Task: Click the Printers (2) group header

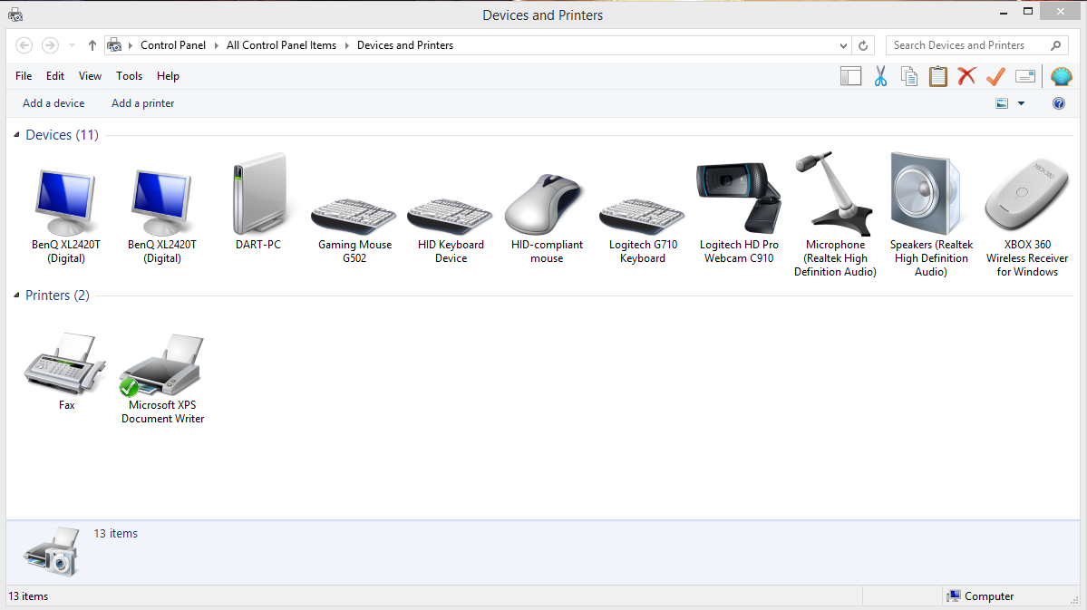Action: (57, 295)
